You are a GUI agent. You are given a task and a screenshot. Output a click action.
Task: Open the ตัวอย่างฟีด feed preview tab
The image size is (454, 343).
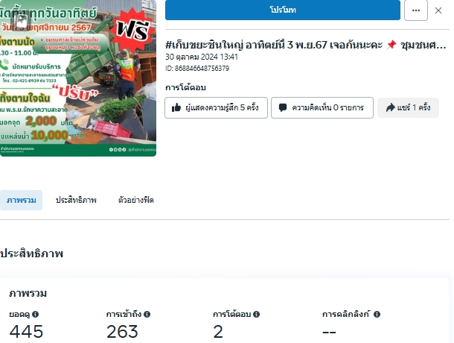135,201
